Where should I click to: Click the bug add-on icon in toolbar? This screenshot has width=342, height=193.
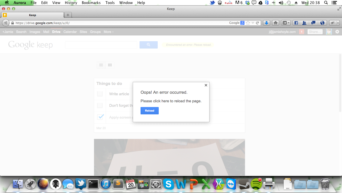click(x=333, y=23)
